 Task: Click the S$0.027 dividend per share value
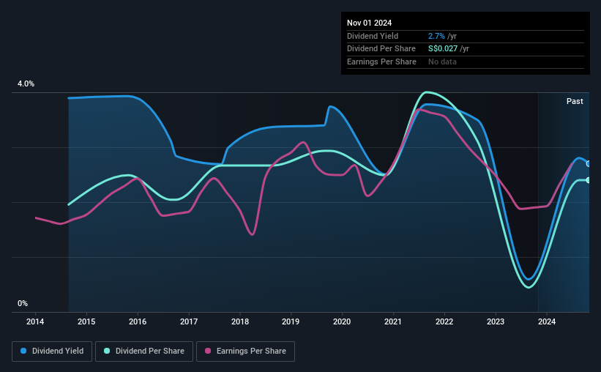[x=443, y=49]
